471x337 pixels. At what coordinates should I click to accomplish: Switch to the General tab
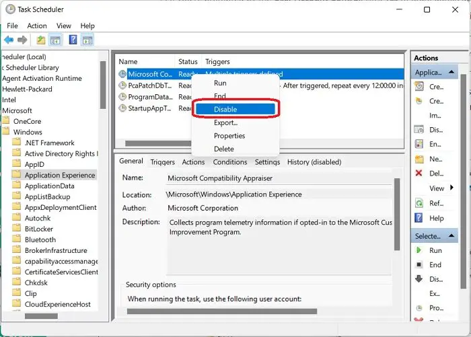131,161
